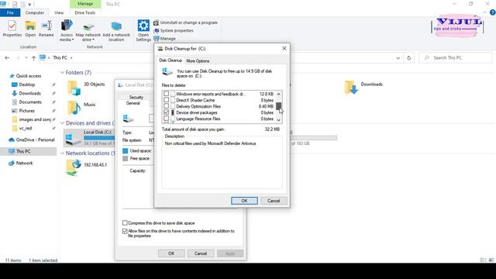Collapse the ribbon chevron
Screen dimensions: 496x279
point(484,12)
